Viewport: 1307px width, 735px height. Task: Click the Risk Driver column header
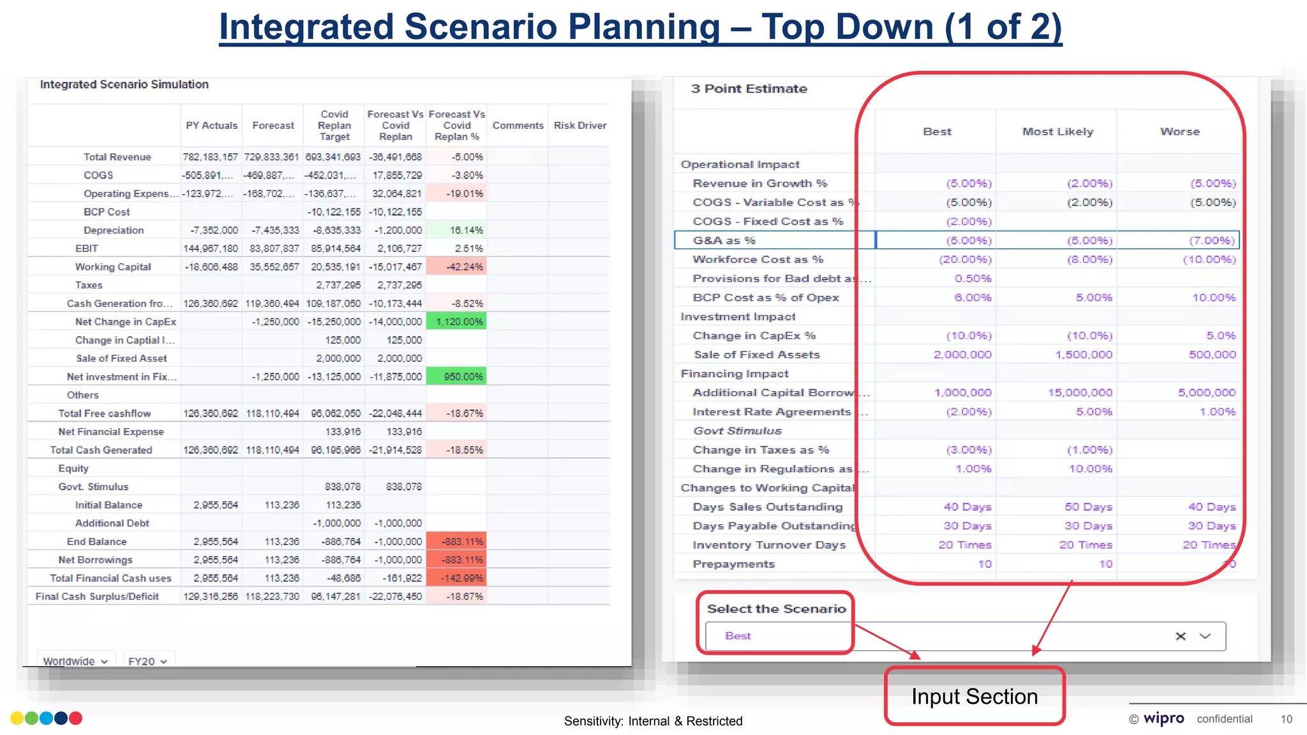coord(580,126)
